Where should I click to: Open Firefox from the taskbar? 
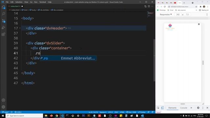[x=51, y=116]
